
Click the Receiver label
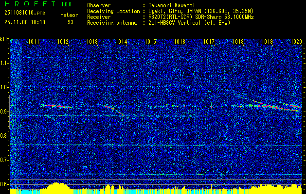[99, 17]
